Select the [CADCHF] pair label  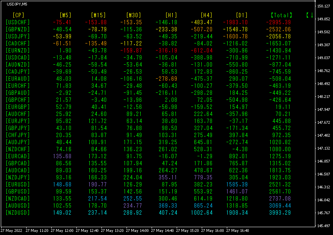(x=18, y=43)
